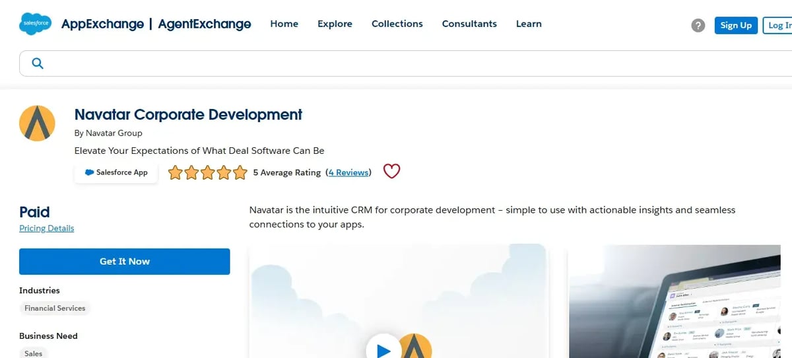
Task: Open the Collections menu
Action: tap(397, 24)
